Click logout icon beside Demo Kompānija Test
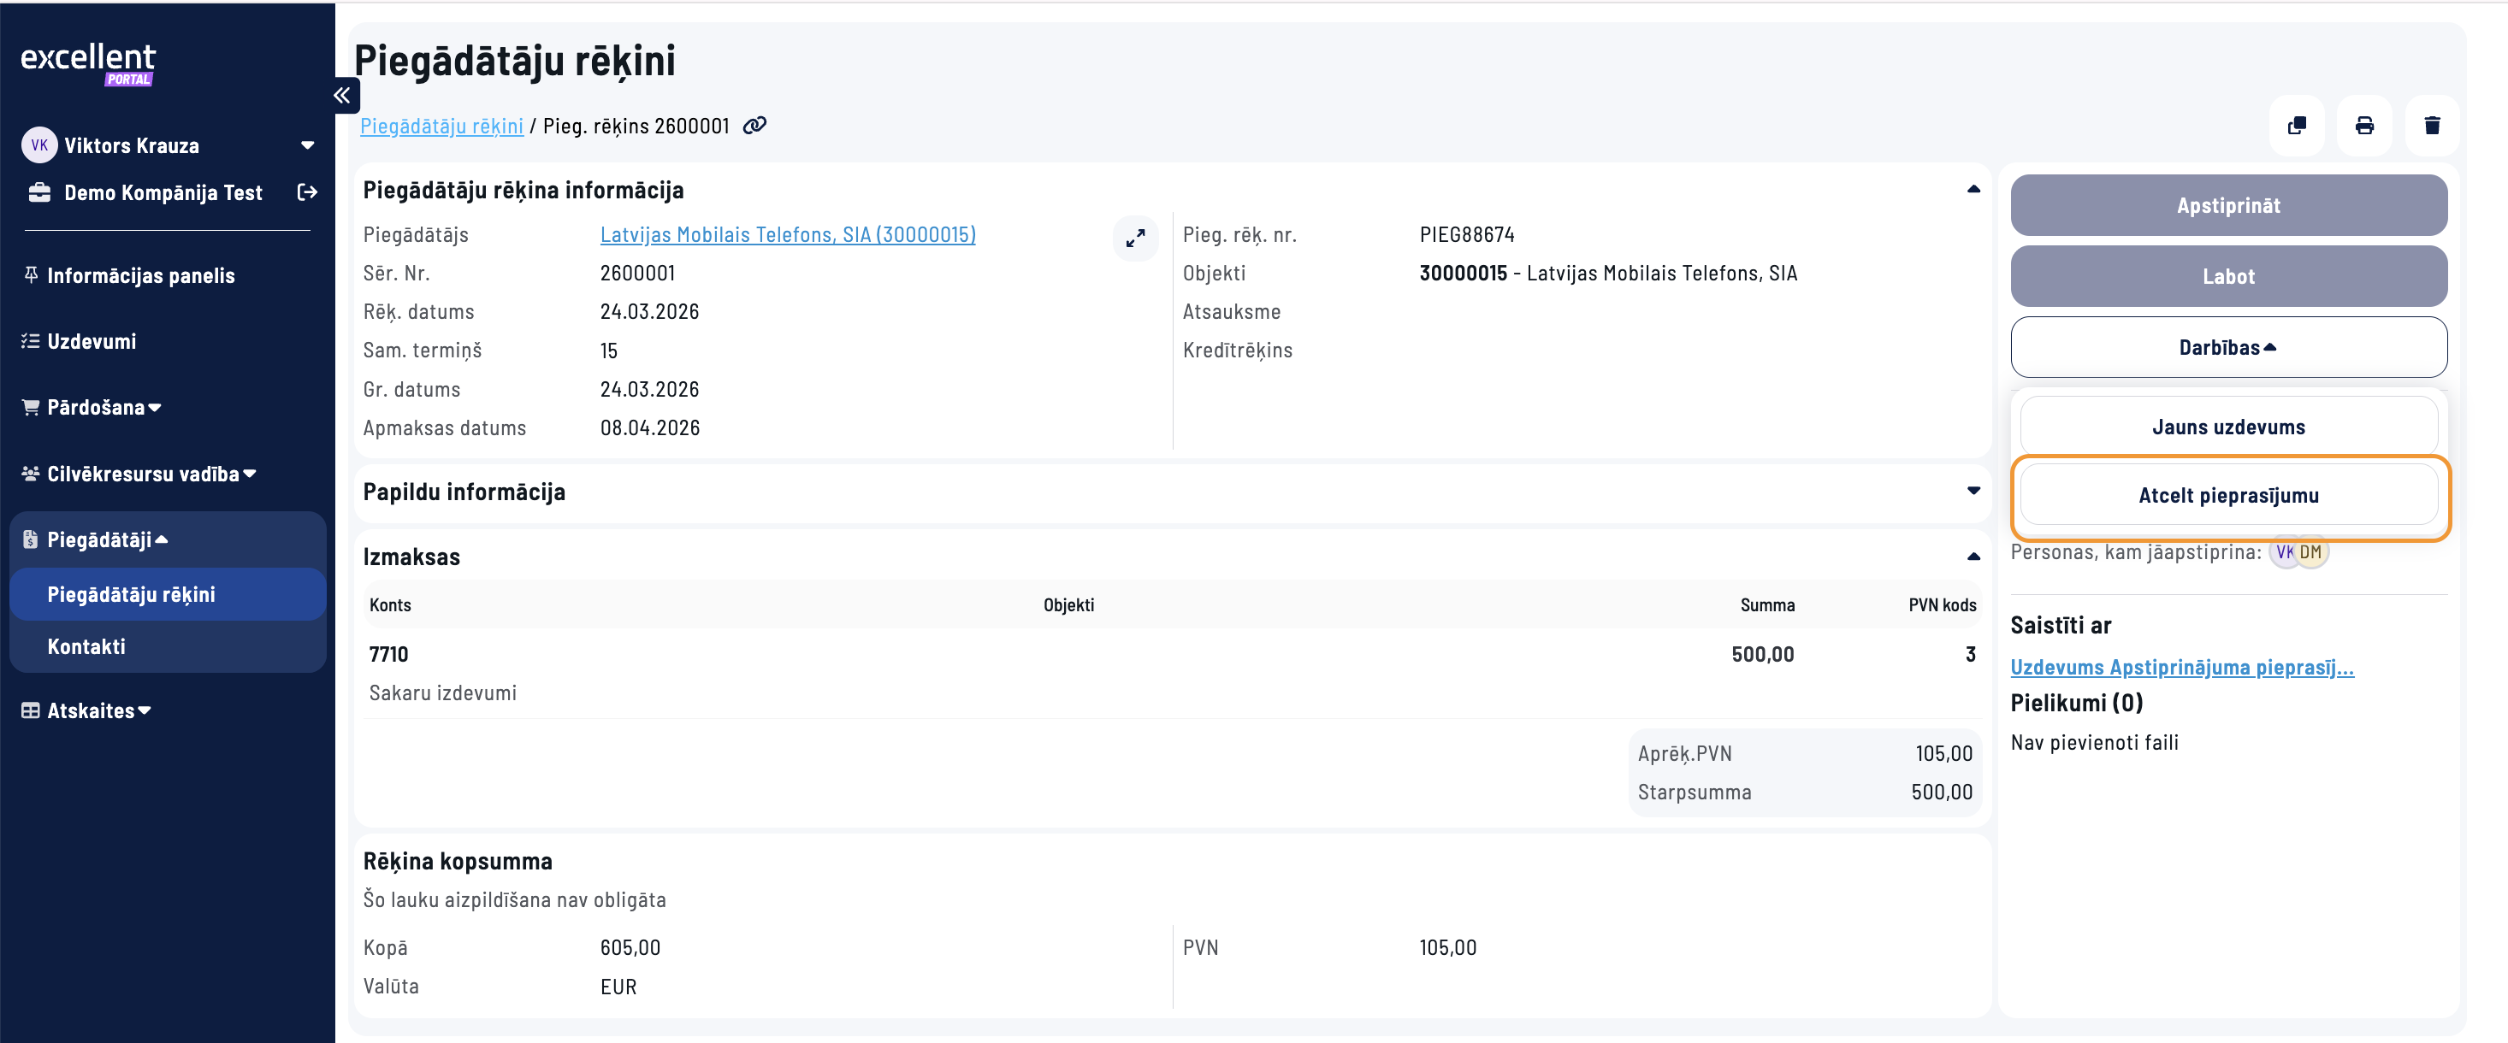Viewport: 2508px width, 1043px height. click(307, 192)
